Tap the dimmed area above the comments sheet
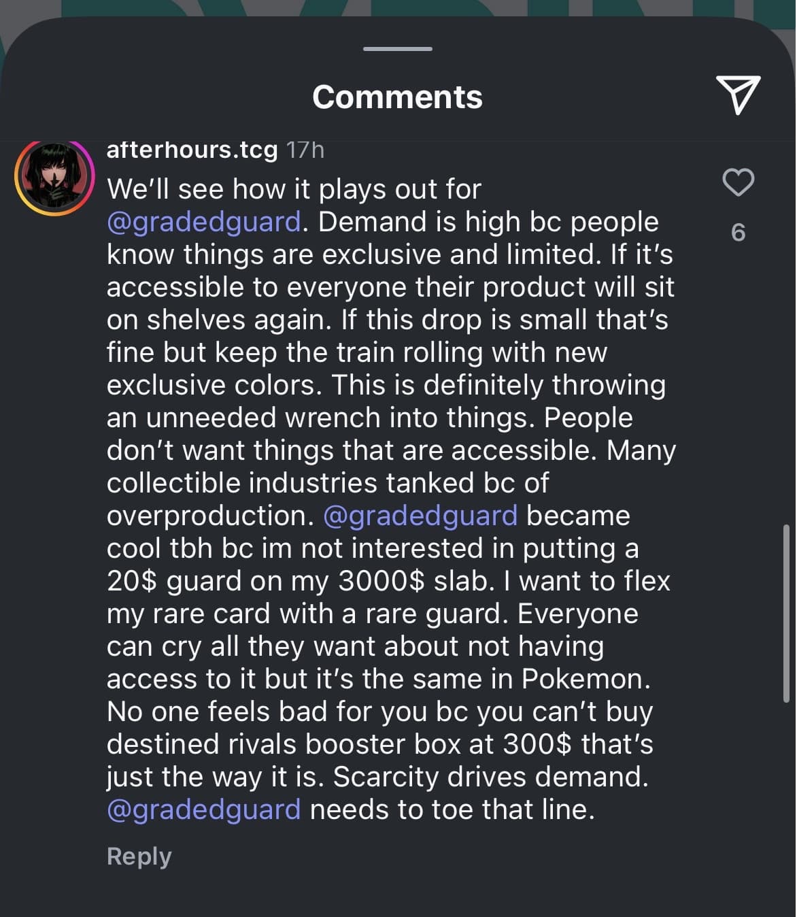The image size is (797, 917). click(x=398, y=8)
